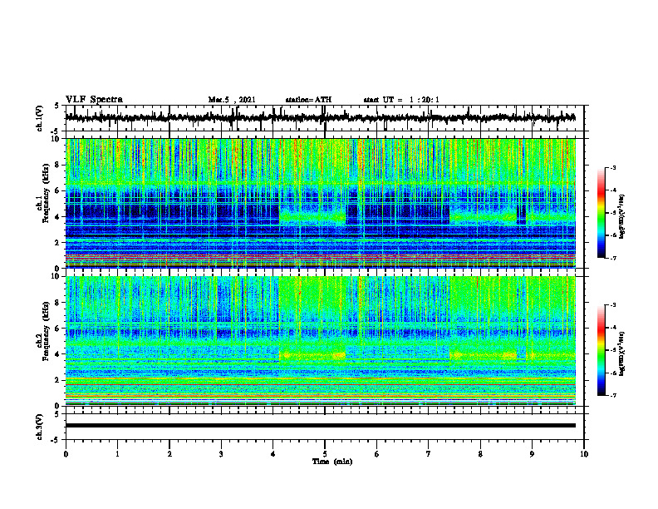Click the "Time (min)" axis title

(x=332, y=462)
